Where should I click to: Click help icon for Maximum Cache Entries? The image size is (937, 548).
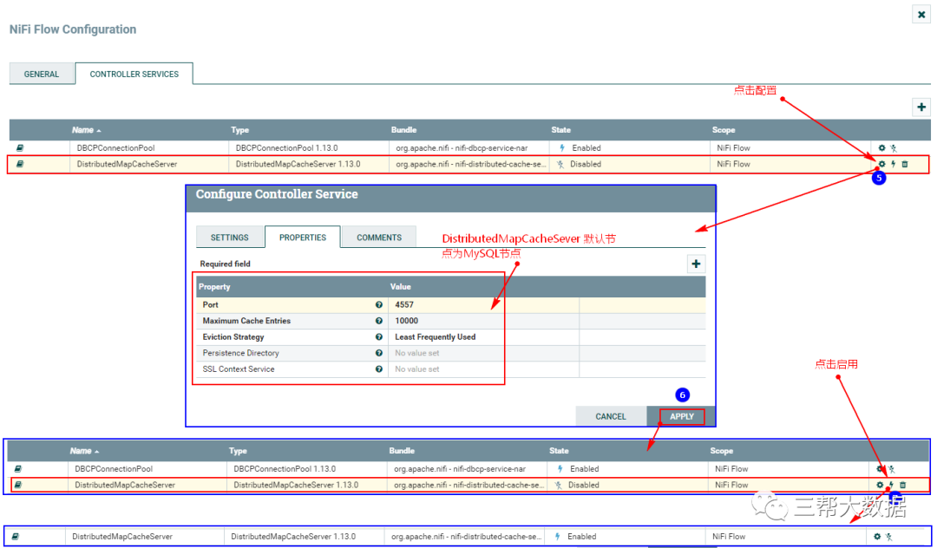click(379, 321)
